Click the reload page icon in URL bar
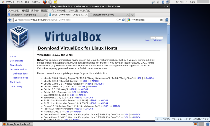Screen dimensions: 210x126 (123, 20)
